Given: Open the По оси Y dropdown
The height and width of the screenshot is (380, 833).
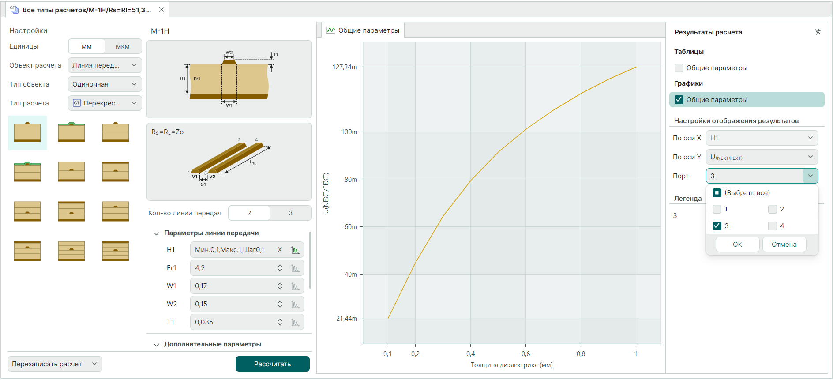Looking at the screenshot, I should (x=762, y=157).
